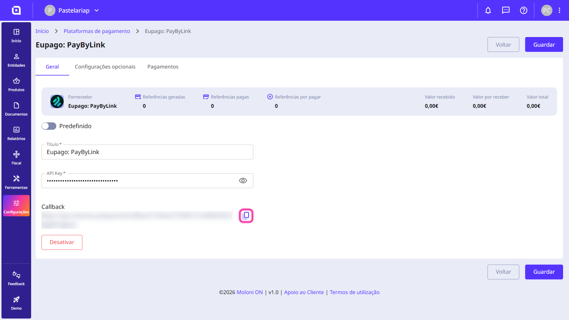Open the Produtos sidebar section

pyautogui.click(x=16, y=85)
